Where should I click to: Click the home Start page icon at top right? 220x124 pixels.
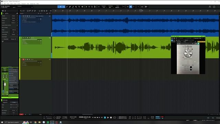pyautogui.click(x=214, y=7)
